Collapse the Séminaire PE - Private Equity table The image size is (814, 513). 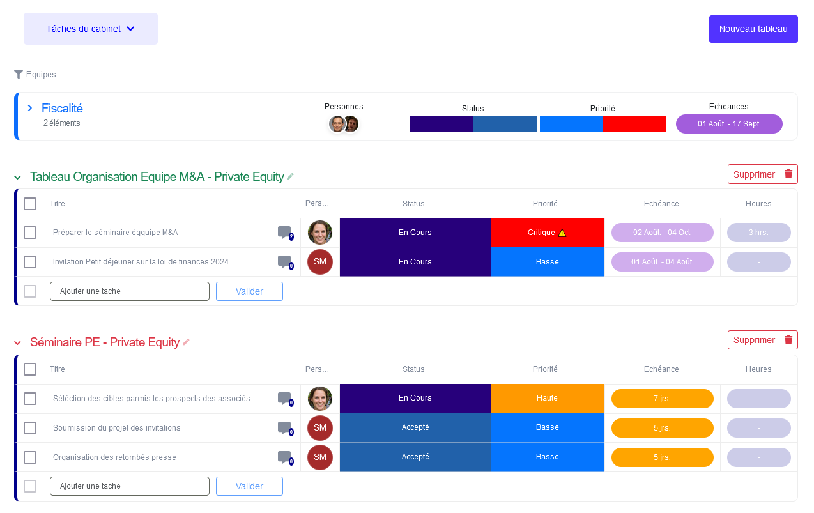point(18,343)
